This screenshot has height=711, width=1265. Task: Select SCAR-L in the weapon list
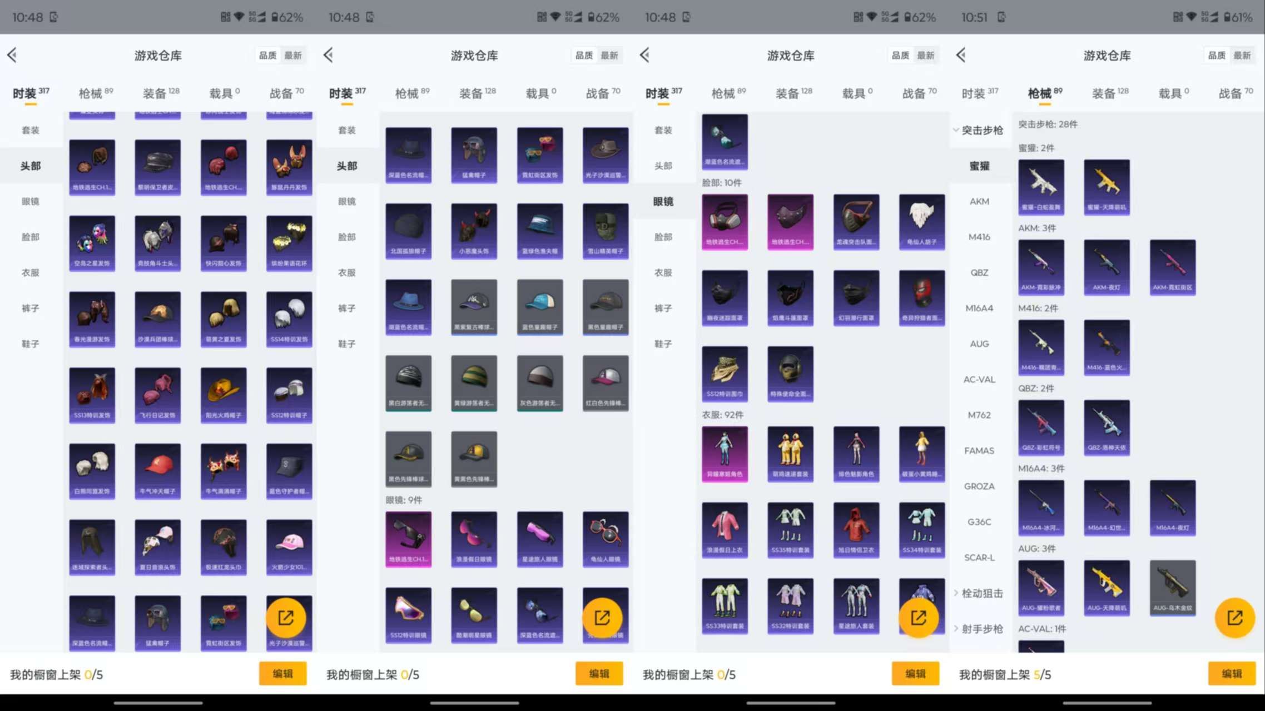(x=979, y=558)
